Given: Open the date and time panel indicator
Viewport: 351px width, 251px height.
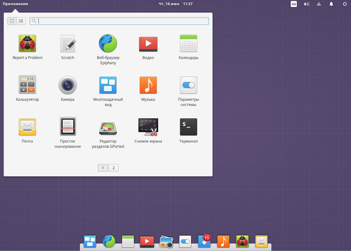Looking at the screenshot, I should point(175,4).
